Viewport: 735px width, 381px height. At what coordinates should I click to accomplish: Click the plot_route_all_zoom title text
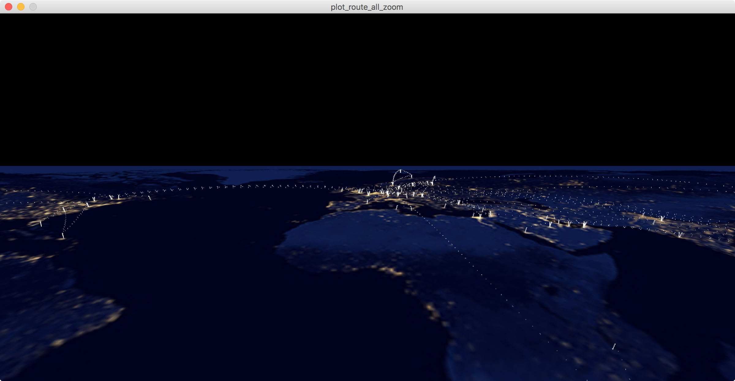click(367, 7)
